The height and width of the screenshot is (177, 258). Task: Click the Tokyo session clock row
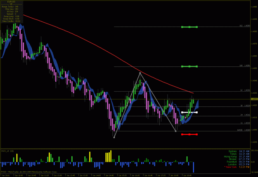pos(240,154)
